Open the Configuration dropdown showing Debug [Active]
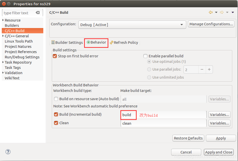Viewport: 238px width, 161px height. pos(132,25)
